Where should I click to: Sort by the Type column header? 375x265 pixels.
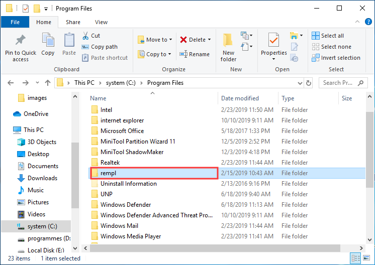288,98
